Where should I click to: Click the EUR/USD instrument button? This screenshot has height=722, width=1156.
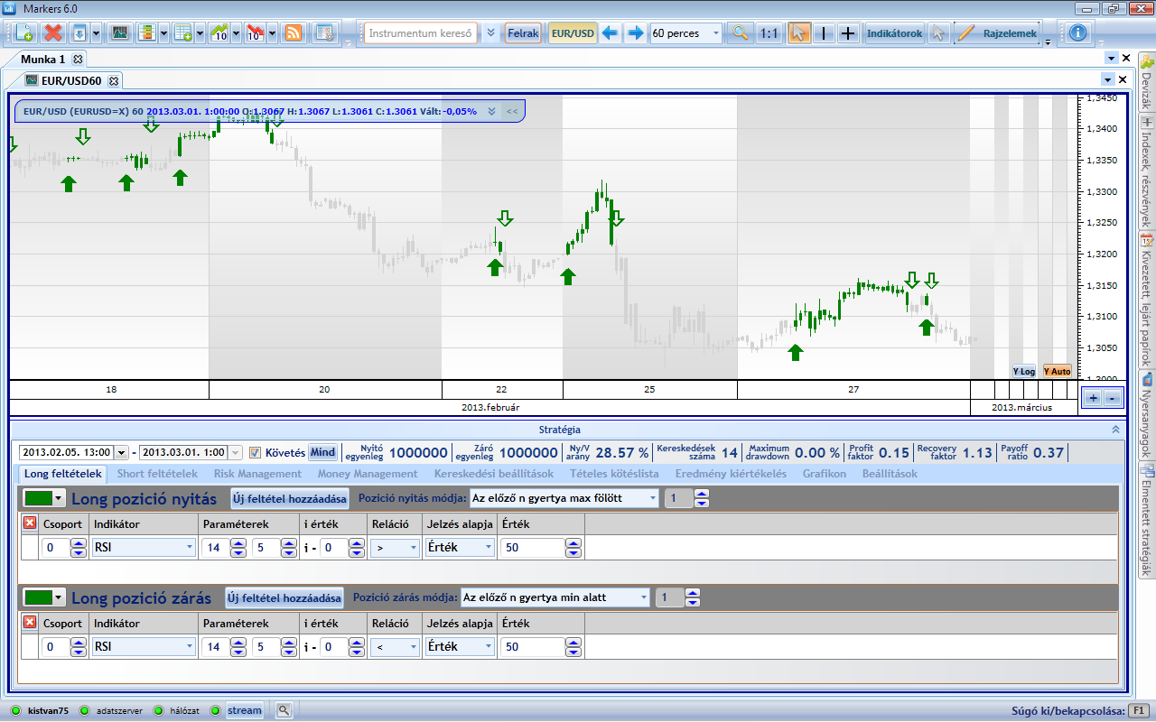[573, 33]
